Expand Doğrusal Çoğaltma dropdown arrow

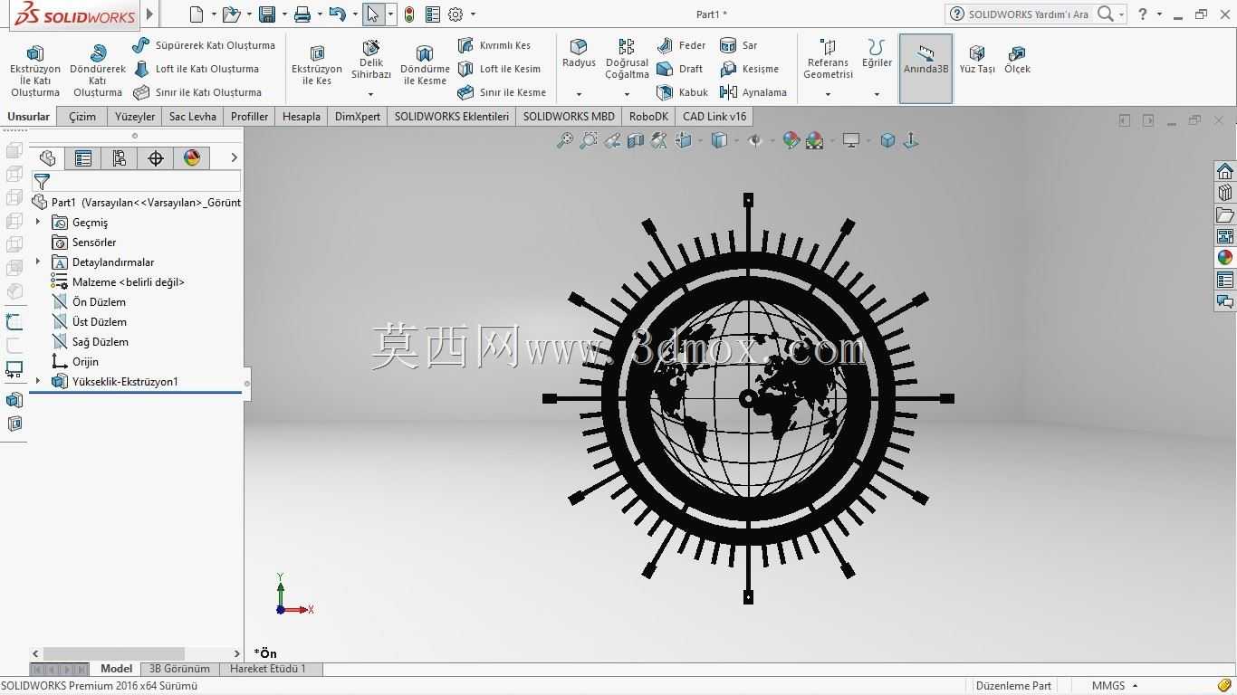(627, 94)
